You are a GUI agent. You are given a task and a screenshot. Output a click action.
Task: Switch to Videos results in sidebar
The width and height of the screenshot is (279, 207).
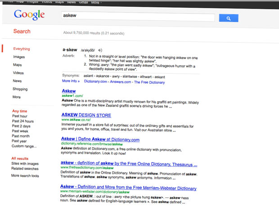coord(18,73)
